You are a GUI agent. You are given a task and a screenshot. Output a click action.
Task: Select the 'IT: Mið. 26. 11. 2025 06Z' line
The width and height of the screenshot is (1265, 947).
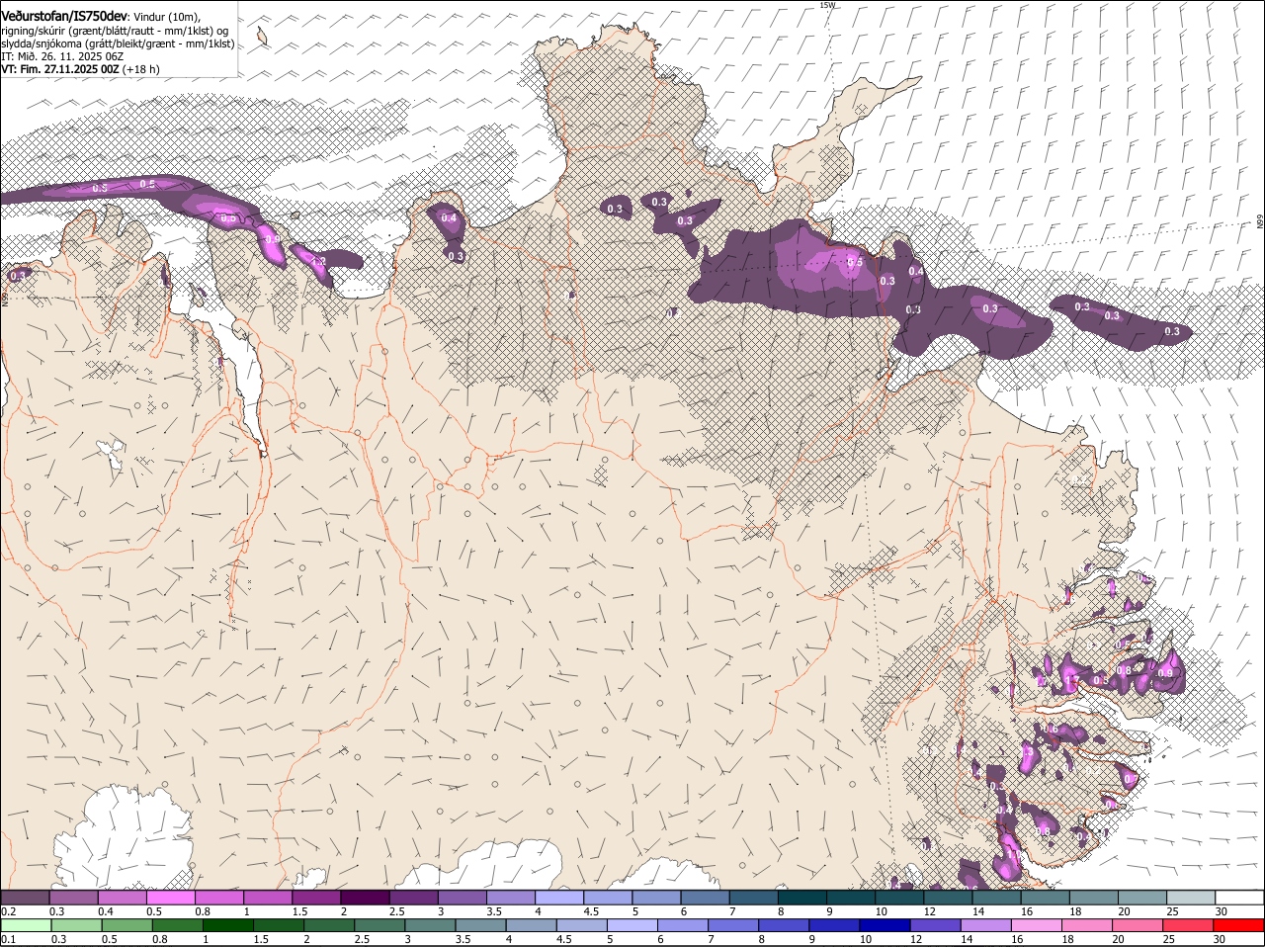[62, 56]
